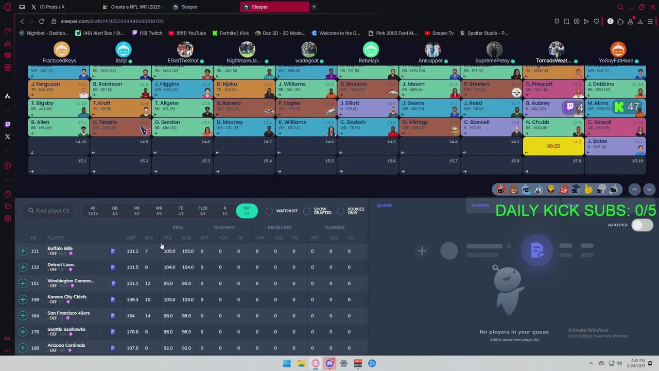Click the Buffalo Bills team name

pos(60,248)
